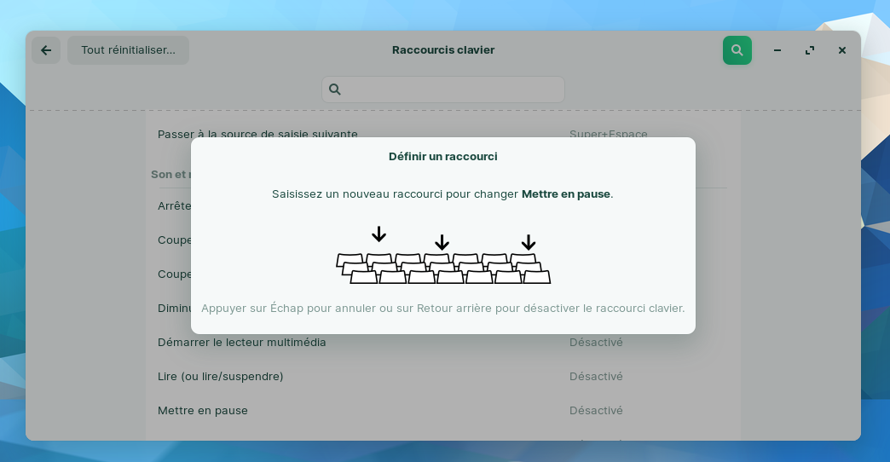Viewport: 890px width, 462px height.
Task: Click the keyboard illustration in the dialog
Action: coord(443,268)
